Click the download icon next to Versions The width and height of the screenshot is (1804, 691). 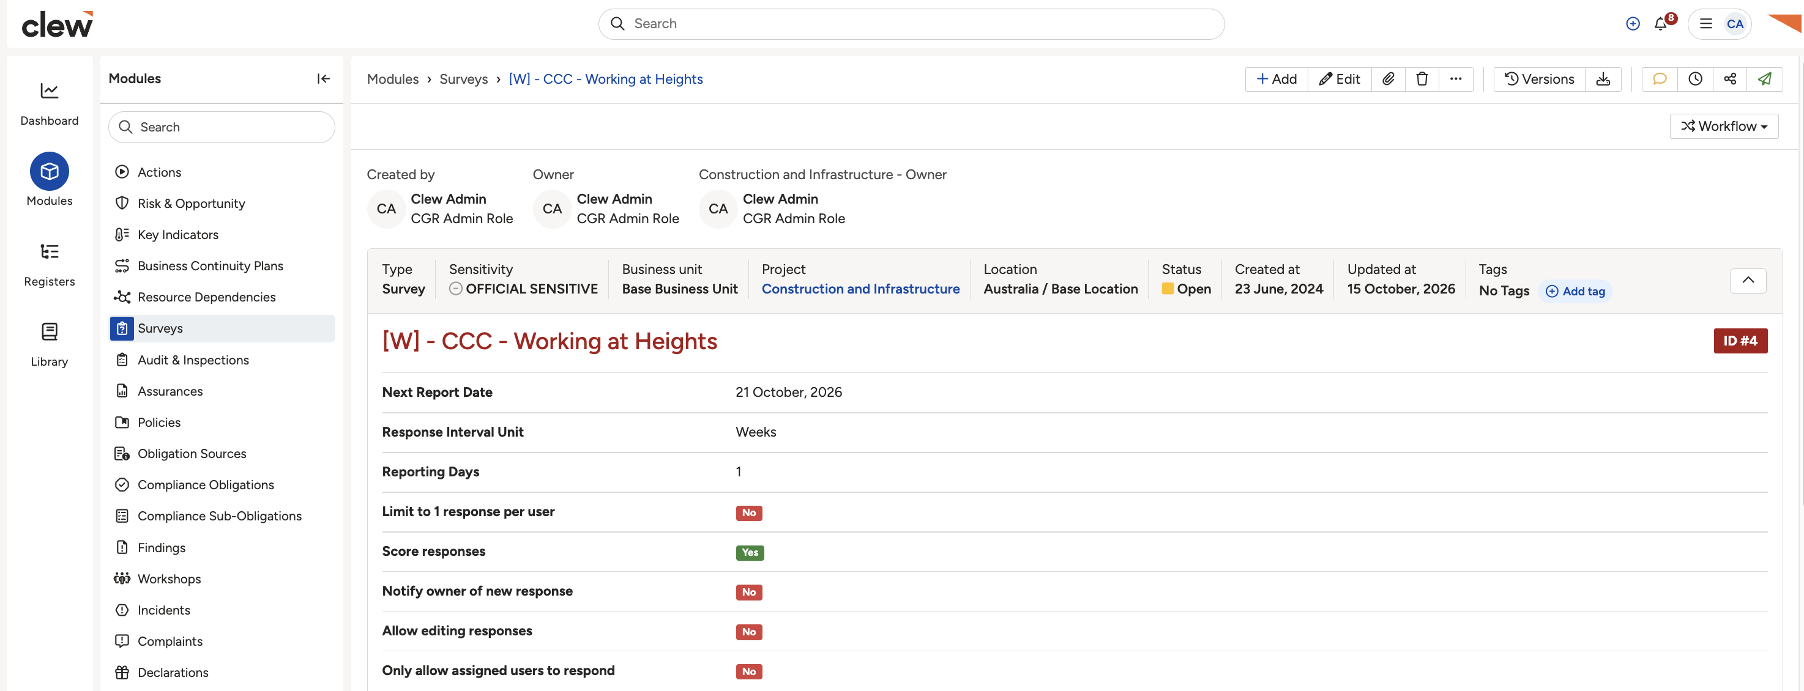point(1602,79)
